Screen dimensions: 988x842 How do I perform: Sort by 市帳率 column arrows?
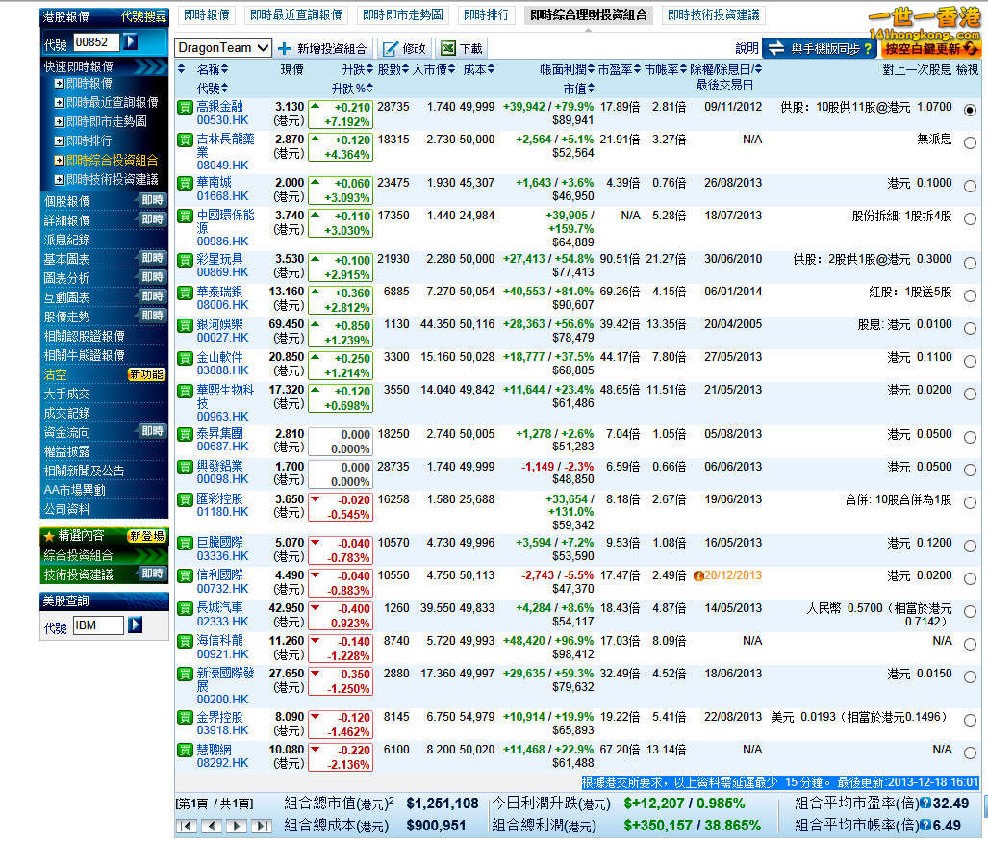[x=683, y=69]
